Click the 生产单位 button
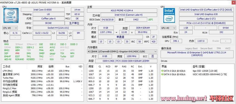 click(74, 23)
